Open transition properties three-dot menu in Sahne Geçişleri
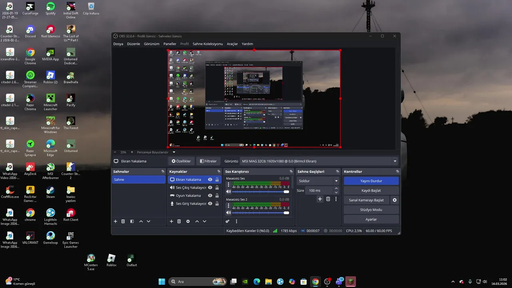The height and width of the screenshot is (288, 512). click(x=336, y=199)
